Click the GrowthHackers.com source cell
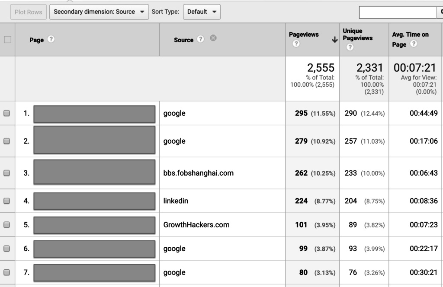The height and width of the screenshot is (287, 443). tap(196, 225)
